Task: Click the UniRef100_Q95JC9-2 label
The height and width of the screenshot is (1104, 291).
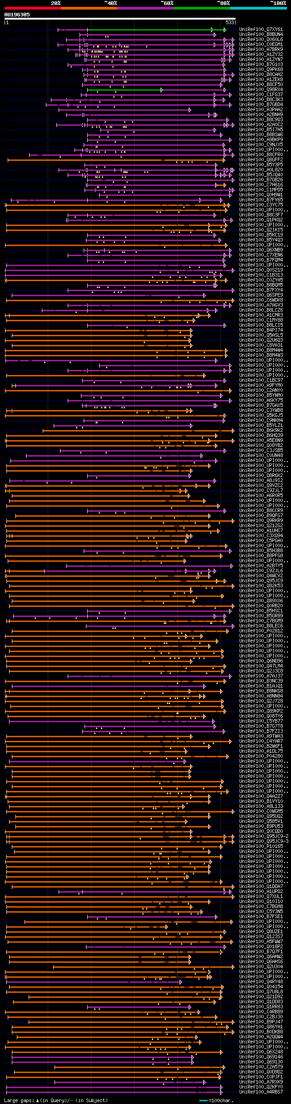Action: pyautogui.click(x=264, y=837)
